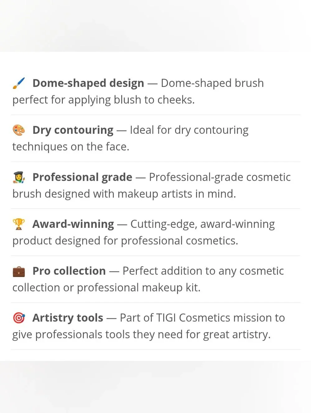Click the 'Artistry tools' bold heading
This screenshot has width=311, height=413.
(x=68, y=318)
